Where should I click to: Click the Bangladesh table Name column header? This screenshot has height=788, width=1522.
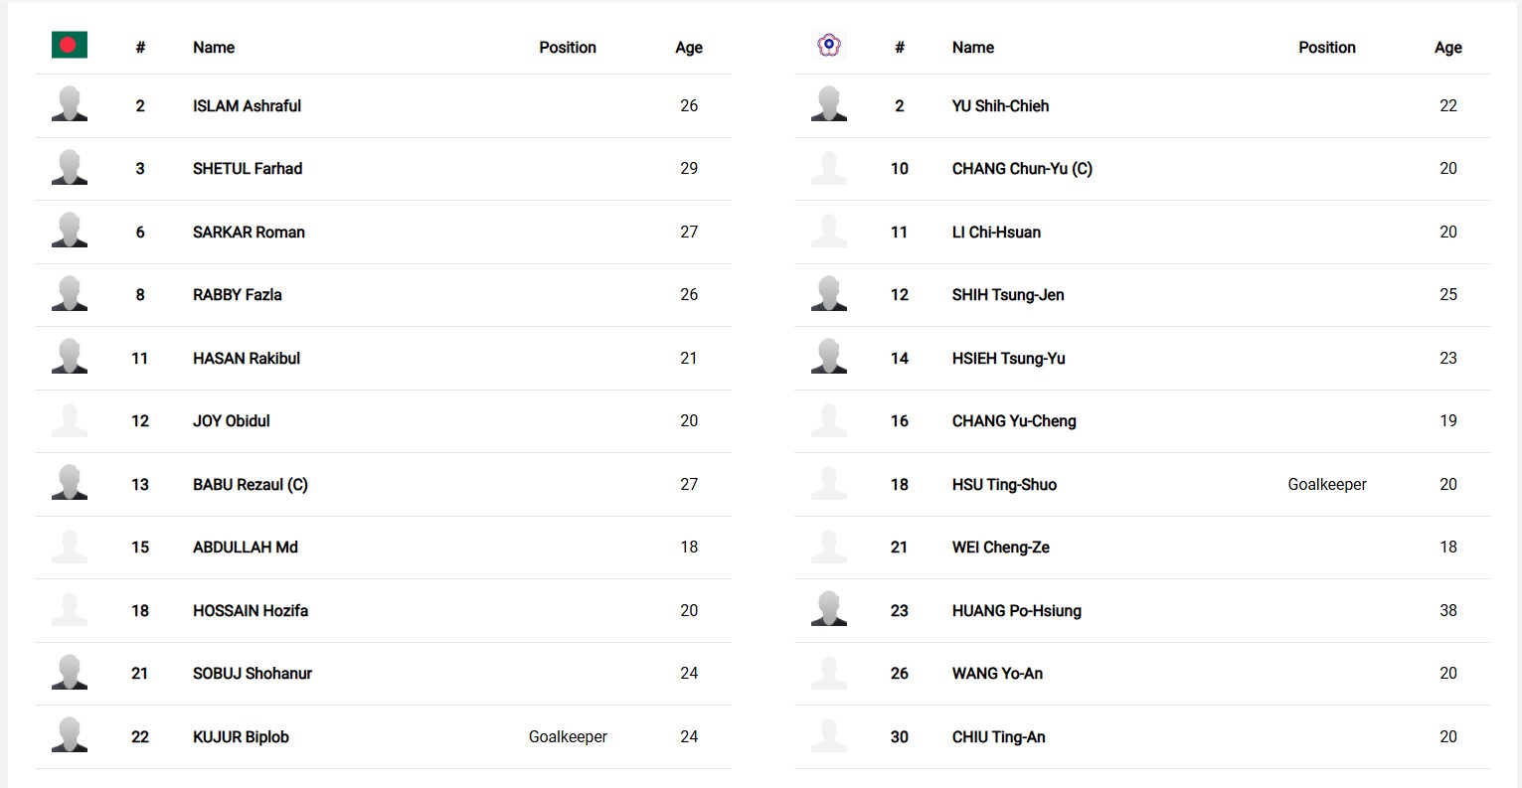214,48
